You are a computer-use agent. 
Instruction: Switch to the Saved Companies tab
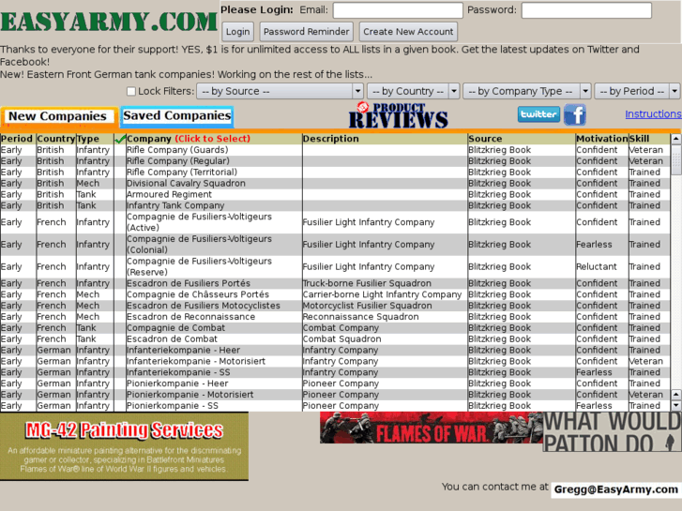pyautogui.click(x=176, y=116)
